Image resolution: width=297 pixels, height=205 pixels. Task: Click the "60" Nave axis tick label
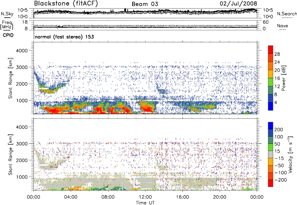[x=265, y=22]
